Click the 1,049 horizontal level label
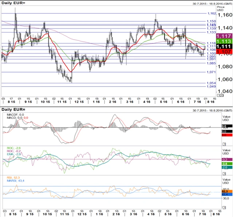This screenshot has width=233, height=217. (x=212, y=87)
